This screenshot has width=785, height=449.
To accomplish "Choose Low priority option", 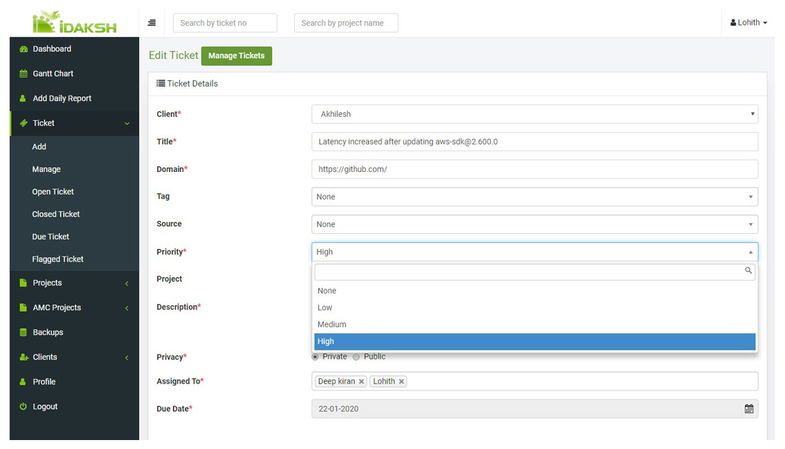I will (534, 308).
